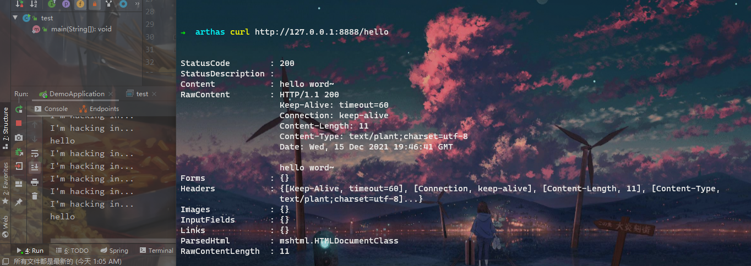The image size is (751, 266).
Task: Collapse the test class tree node
Action: (x=15, y=18)
